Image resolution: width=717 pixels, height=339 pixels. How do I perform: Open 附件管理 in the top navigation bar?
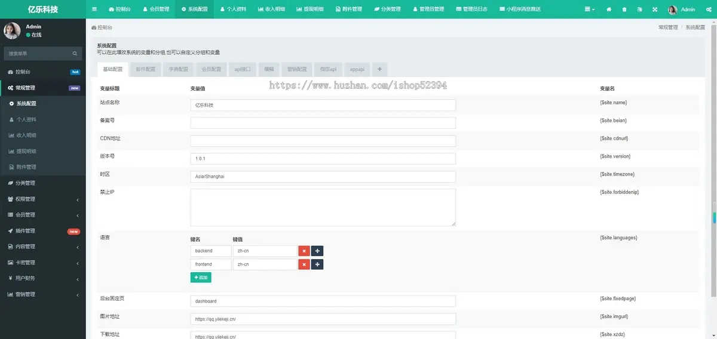click(x=349, y=9)
